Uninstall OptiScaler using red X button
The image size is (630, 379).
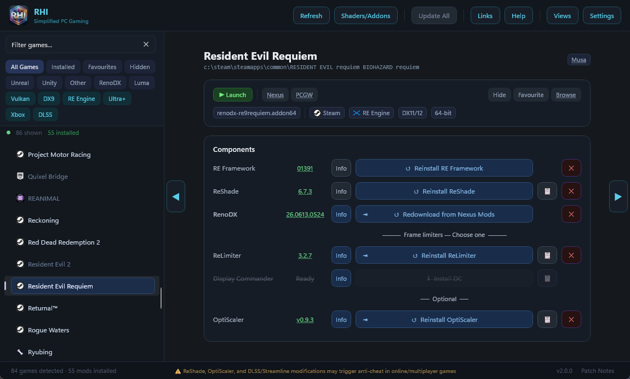(x=571, y=319)
